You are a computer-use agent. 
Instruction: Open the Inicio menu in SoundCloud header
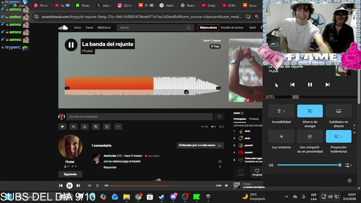point(78,28)
